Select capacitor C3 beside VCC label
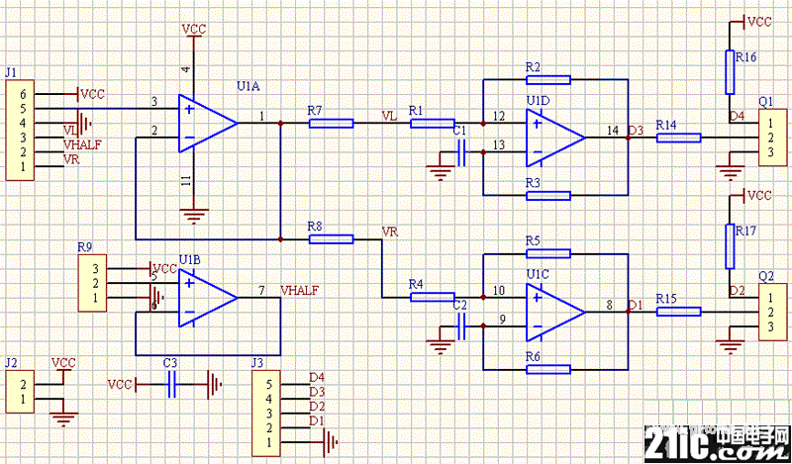 (172, 384)
